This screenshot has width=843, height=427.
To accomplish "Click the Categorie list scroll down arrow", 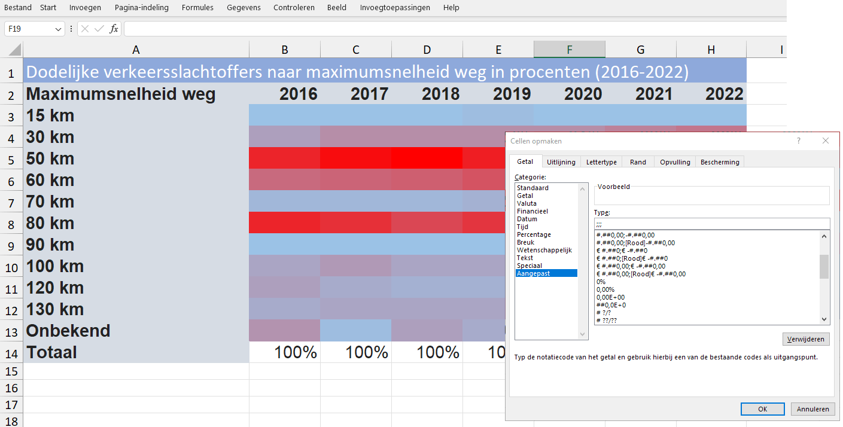I will tap(583, 334).
